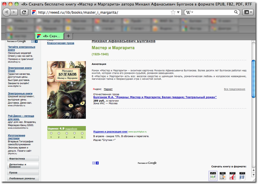Click the Master and Margarita book cover

coord(66,90)
